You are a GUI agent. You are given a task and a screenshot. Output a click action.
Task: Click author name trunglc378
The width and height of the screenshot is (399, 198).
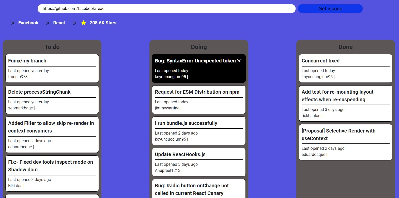(x=18, y=77)
